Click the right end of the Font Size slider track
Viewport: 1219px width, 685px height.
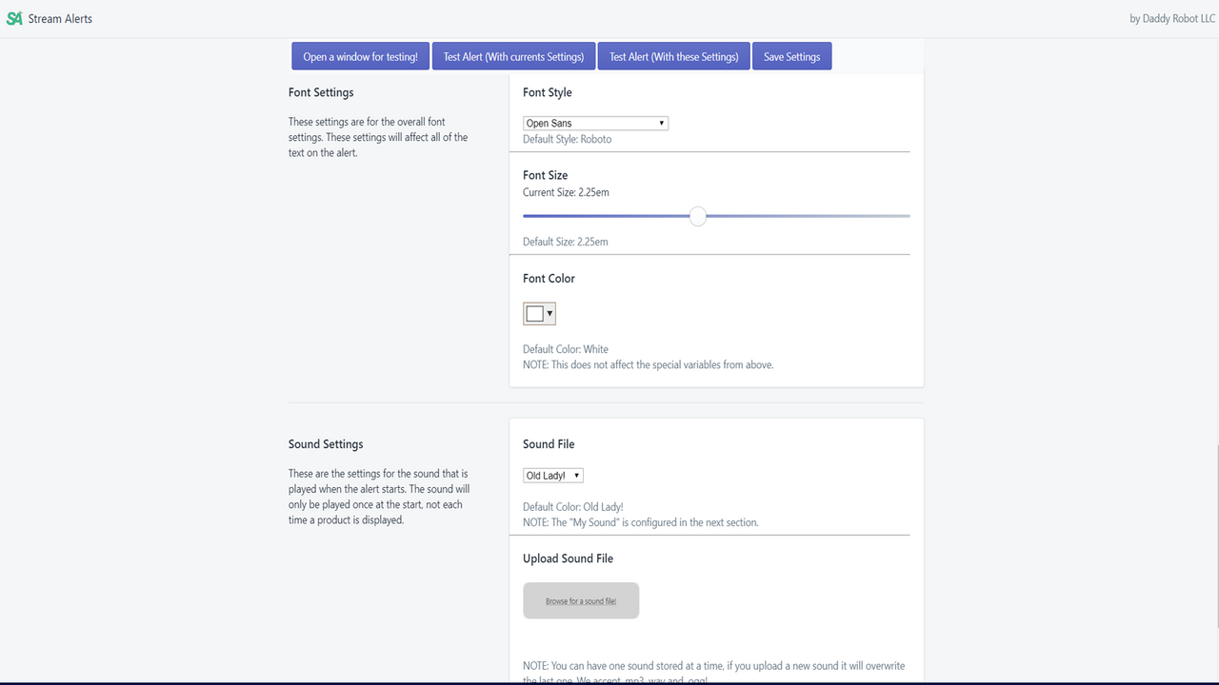(x=907, y=216)
